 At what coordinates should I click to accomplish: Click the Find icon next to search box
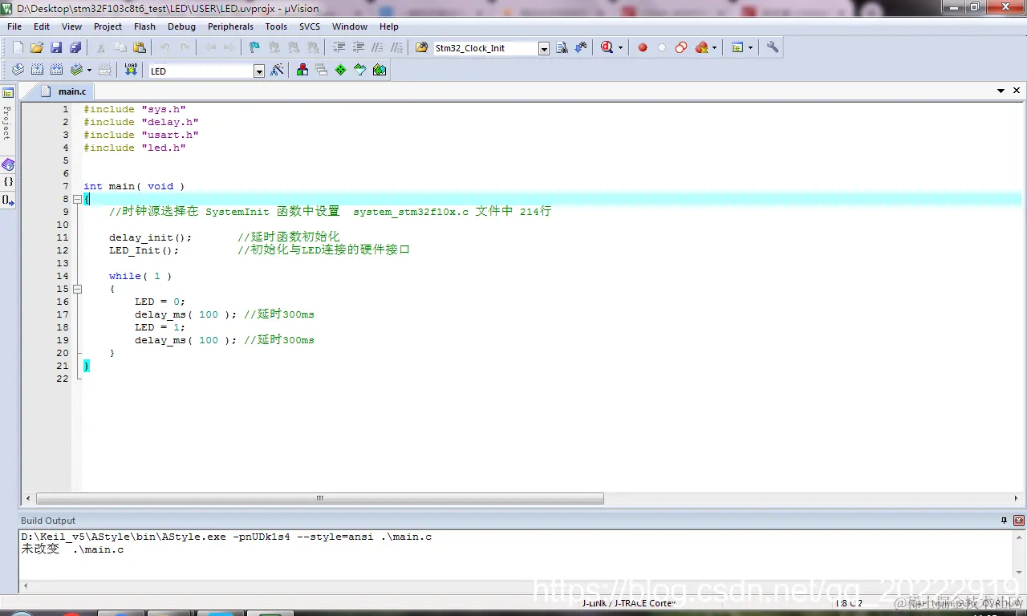point(562,48)
